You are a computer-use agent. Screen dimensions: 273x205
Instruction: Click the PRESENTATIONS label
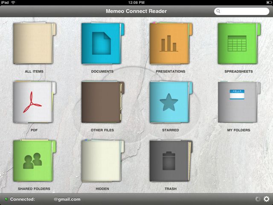171,71
